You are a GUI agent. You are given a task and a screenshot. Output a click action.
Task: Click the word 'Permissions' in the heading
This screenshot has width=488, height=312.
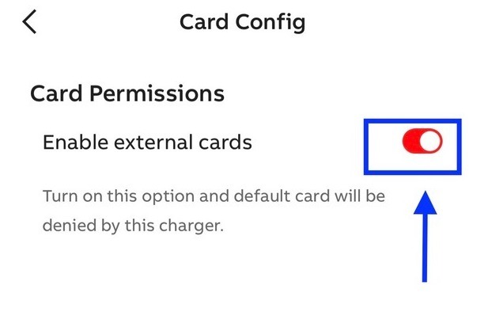157,93
